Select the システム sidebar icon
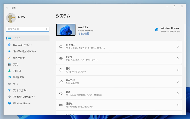The image size is (190, 119). pyautogui.click(x=9, y=38)
